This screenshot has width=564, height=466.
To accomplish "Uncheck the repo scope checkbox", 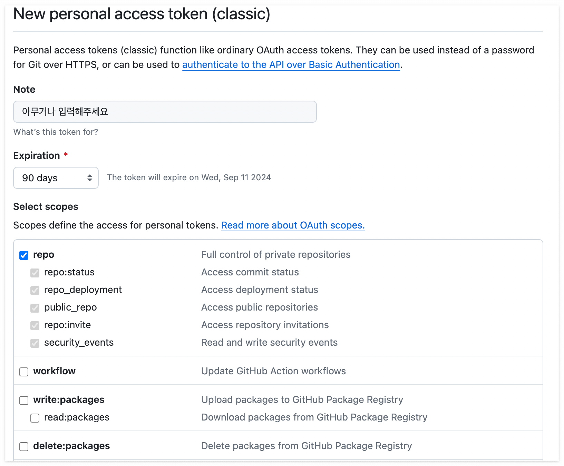I will (24, 255).
